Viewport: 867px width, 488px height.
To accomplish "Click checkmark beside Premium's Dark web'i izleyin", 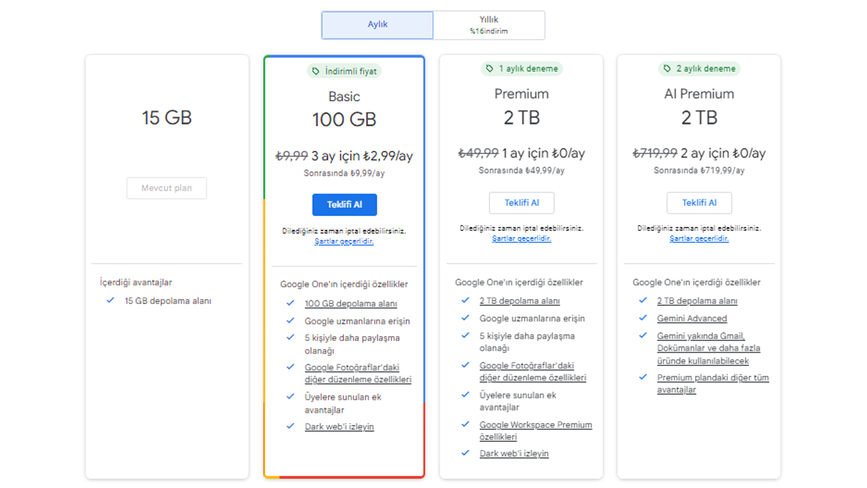I will (465, 453).
